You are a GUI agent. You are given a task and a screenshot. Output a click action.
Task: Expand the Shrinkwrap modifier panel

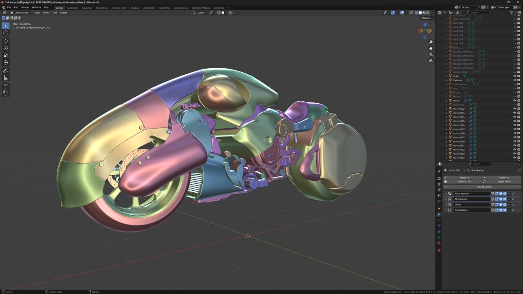[x=446, y=199]
